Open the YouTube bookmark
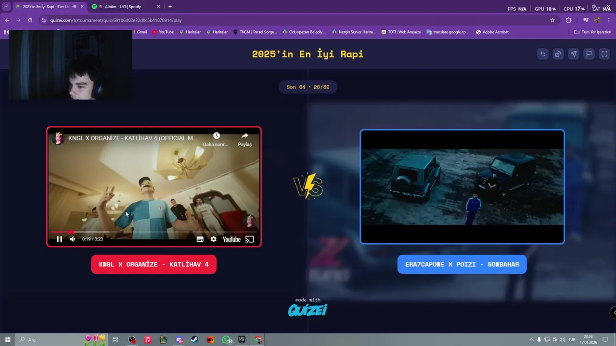 (x=163, y=32)
